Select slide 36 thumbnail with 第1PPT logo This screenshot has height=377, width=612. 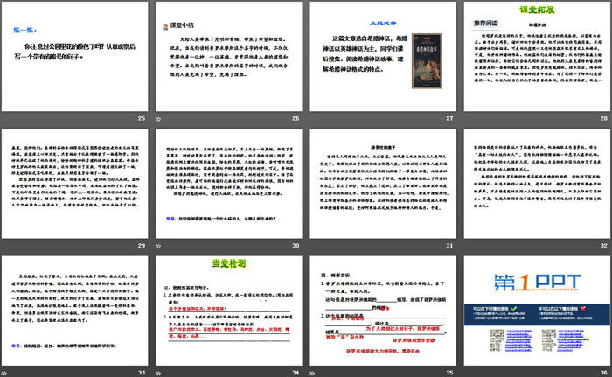click(x=537, y=311)
